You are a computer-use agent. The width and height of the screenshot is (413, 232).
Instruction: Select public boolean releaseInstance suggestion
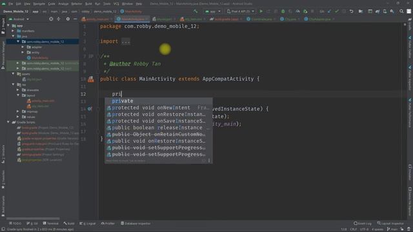[159, 128]
